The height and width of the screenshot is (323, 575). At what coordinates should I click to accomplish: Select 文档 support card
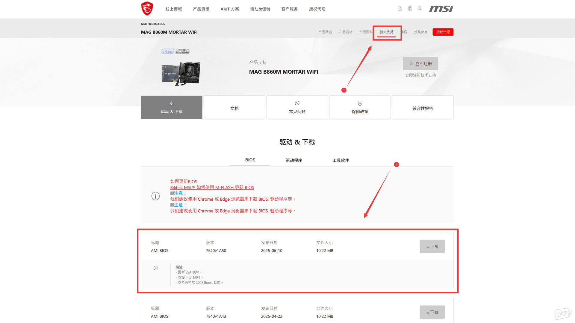(234, 107)
